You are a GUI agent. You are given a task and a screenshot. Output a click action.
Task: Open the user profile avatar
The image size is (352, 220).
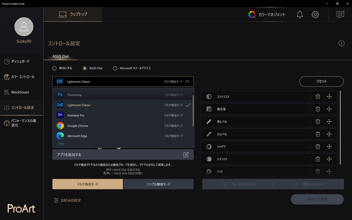click(x=24, y=27)
